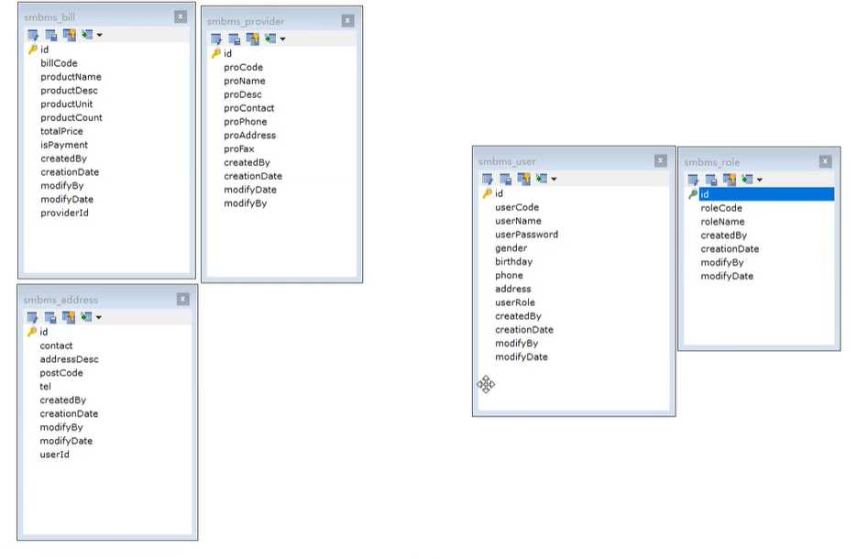Click the first toolbar icon in smbms_provider table

click(x=216, y=38)
